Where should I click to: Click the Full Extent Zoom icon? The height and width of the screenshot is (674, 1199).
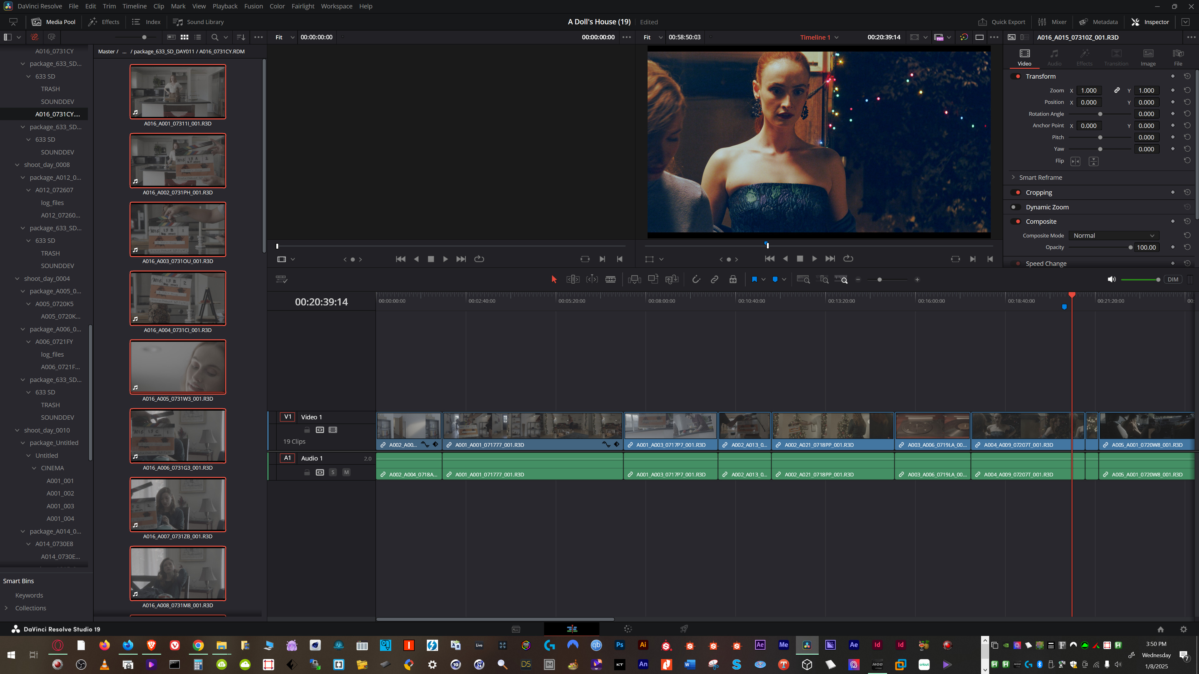tap(803, 280)
